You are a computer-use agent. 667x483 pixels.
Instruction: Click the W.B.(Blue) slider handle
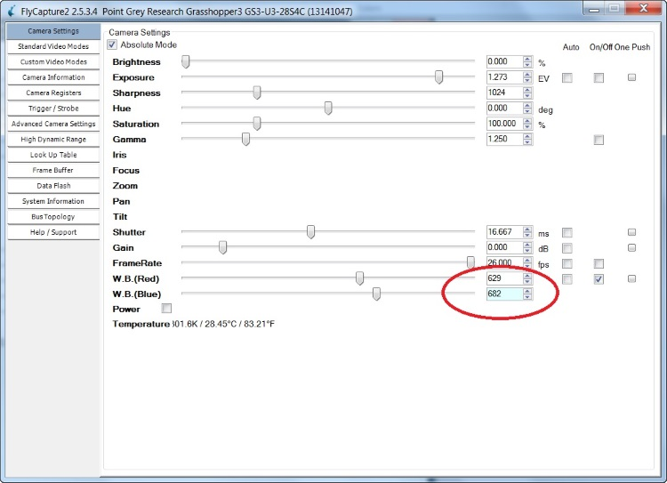click(376, 294)
